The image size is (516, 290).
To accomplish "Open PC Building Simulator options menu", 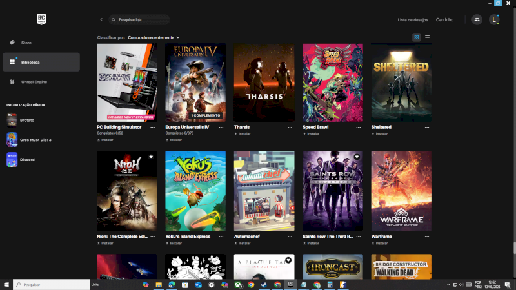I will (153, 128).
